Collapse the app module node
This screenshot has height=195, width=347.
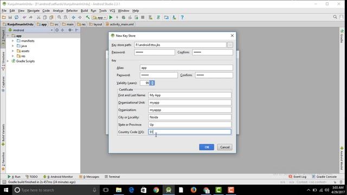8,36
